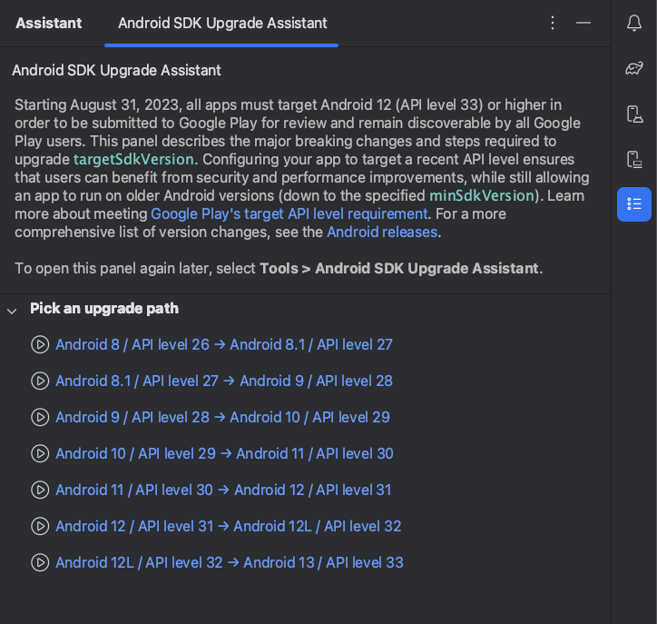Open Google Play's target API level requirement link
This screenshot has width=657, height=624.
click(x=289, y=213)
